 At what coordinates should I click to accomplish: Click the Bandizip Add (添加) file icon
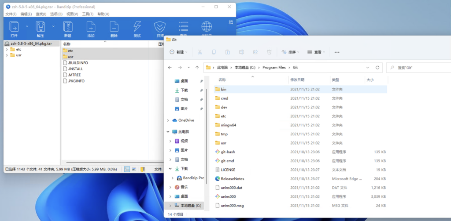pos(91,27)
